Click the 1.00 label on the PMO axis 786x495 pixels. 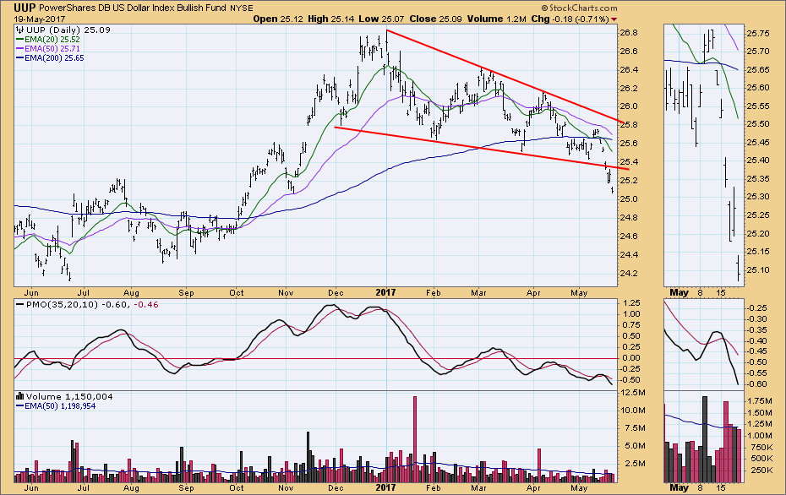click(x=631, y=314)
